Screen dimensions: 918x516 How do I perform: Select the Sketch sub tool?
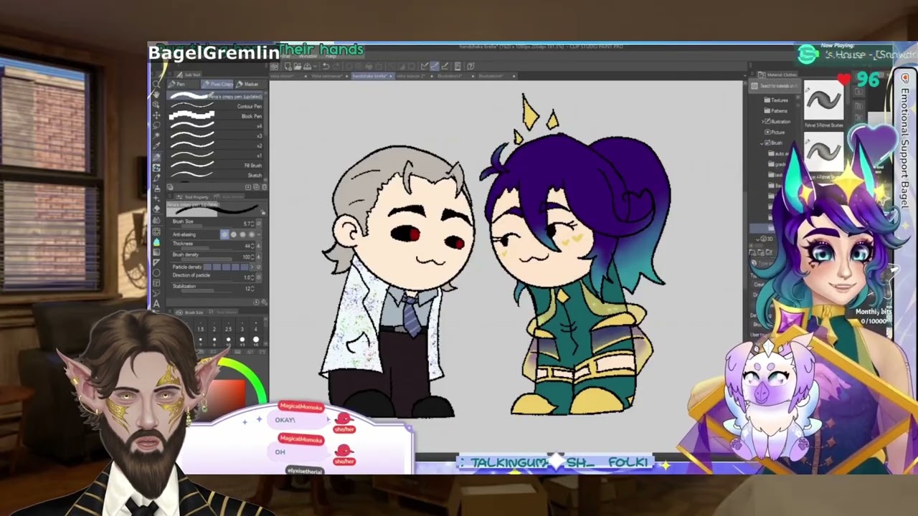point(214,175)
